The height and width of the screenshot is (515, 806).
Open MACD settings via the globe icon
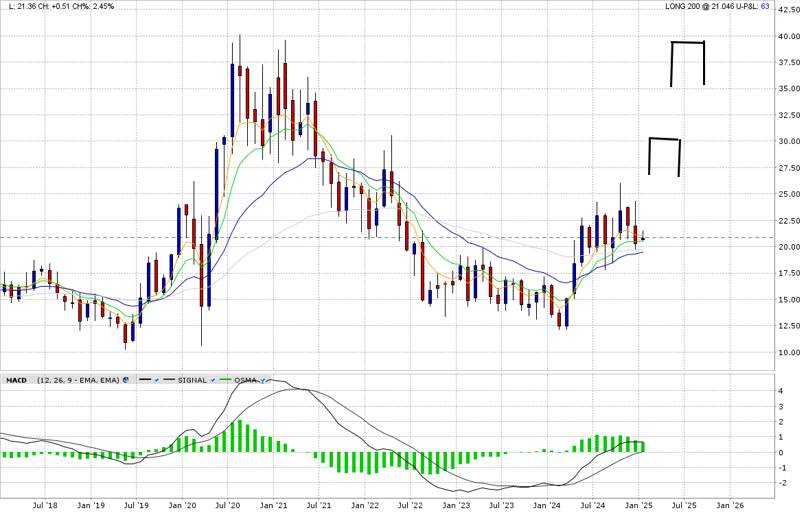tap(126, 380)
